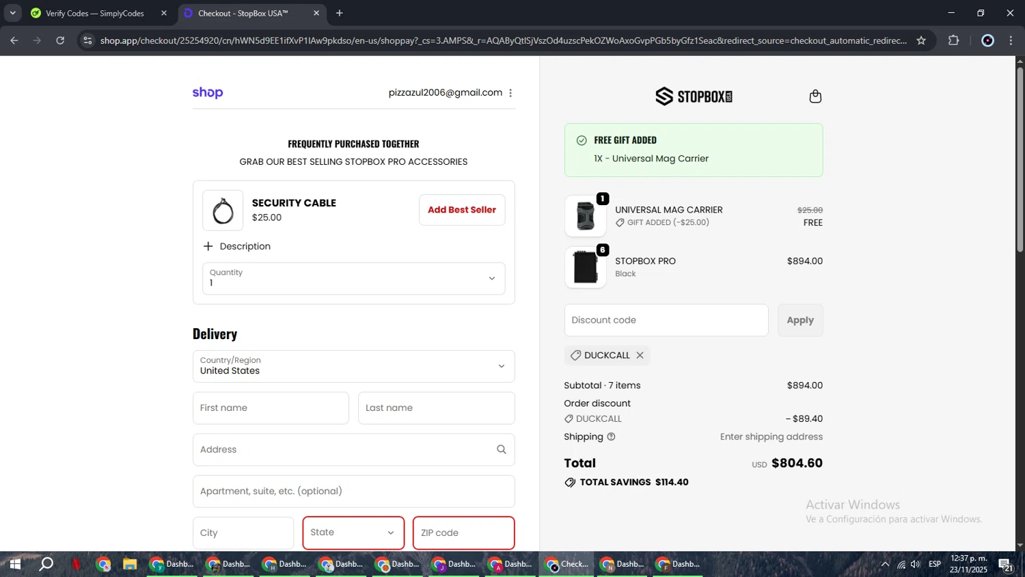Click the StopBox Pro product thumbnail

click(x=586, y=267)
